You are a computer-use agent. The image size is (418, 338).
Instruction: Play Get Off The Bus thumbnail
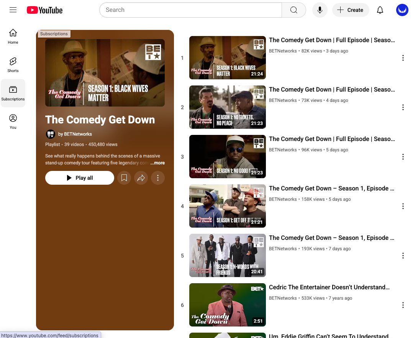click(228, 206)
